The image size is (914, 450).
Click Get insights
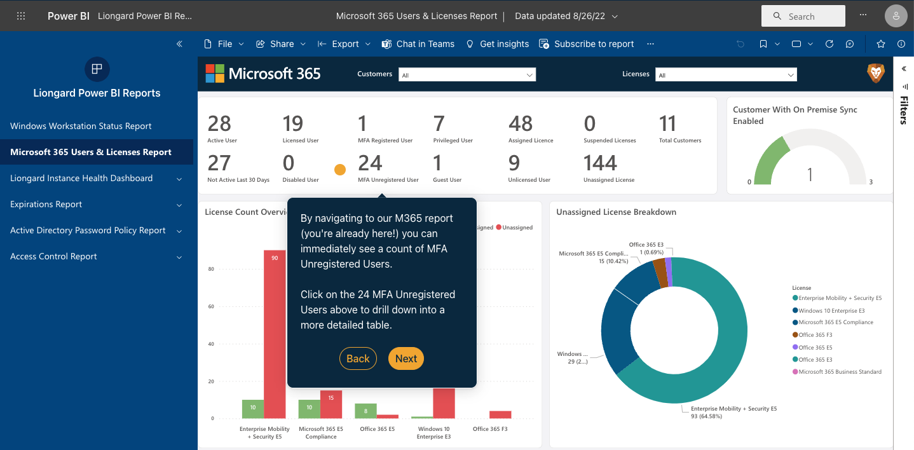coord(498,44)
